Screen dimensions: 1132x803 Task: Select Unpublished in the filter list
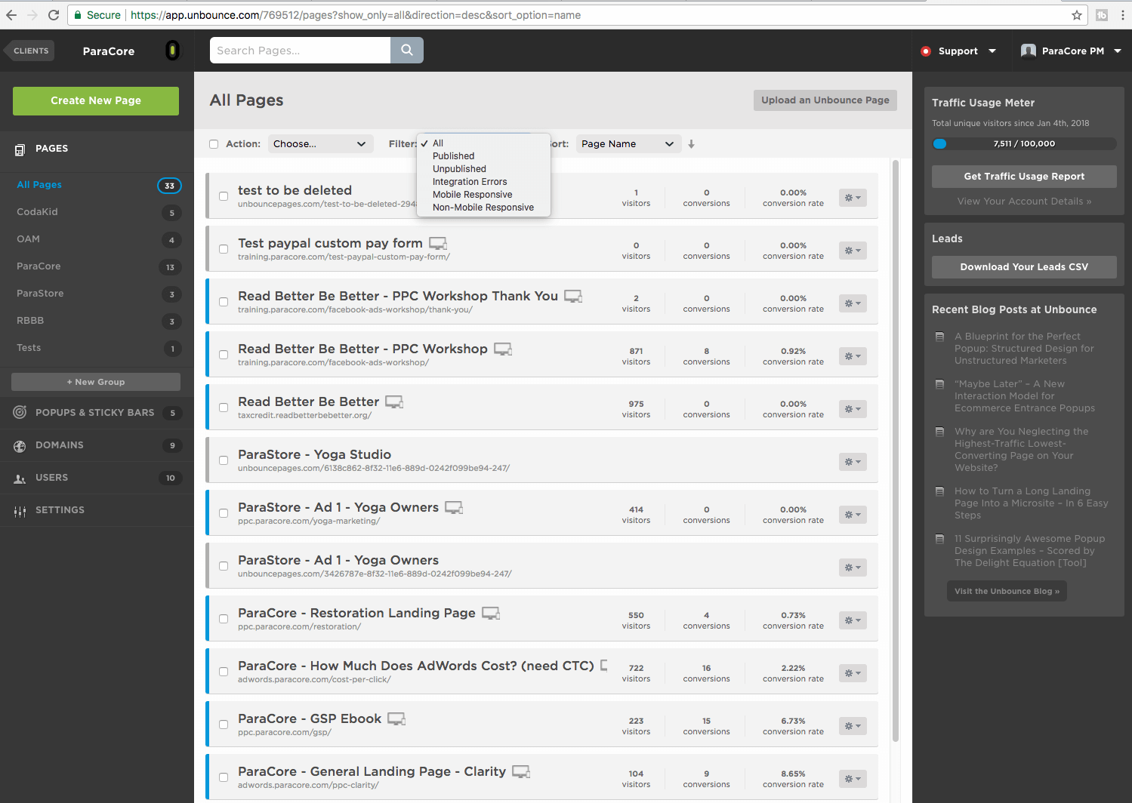click(x=459, y=169)
